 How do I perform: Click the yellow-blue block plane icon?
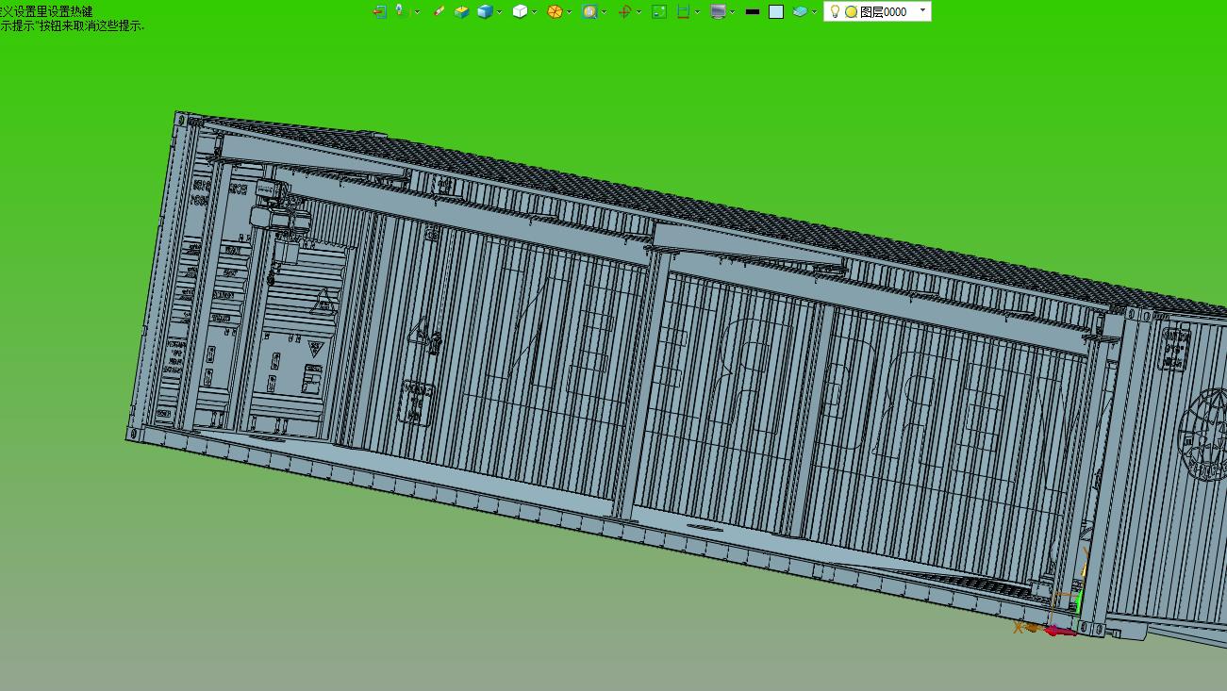tap(461, 11)
